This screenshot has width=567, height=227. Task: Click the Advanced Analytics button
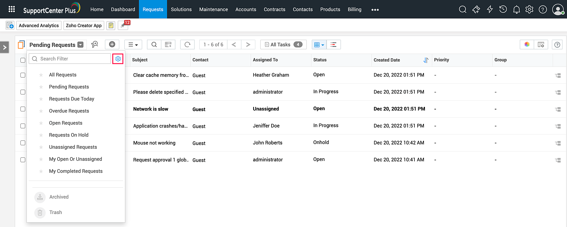pos(39,25)
